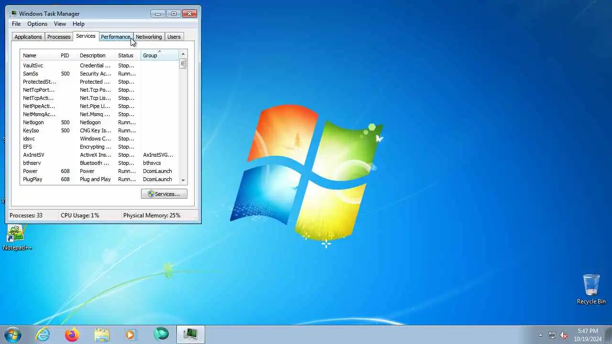Switch to the Applications tab
Viewport: 612px width, 344px height.
(28, 37)
